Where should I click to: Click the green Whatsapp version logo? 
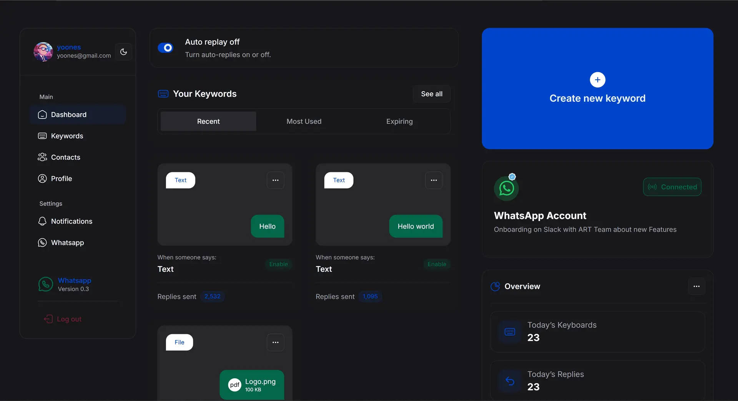tap(45, 284)
